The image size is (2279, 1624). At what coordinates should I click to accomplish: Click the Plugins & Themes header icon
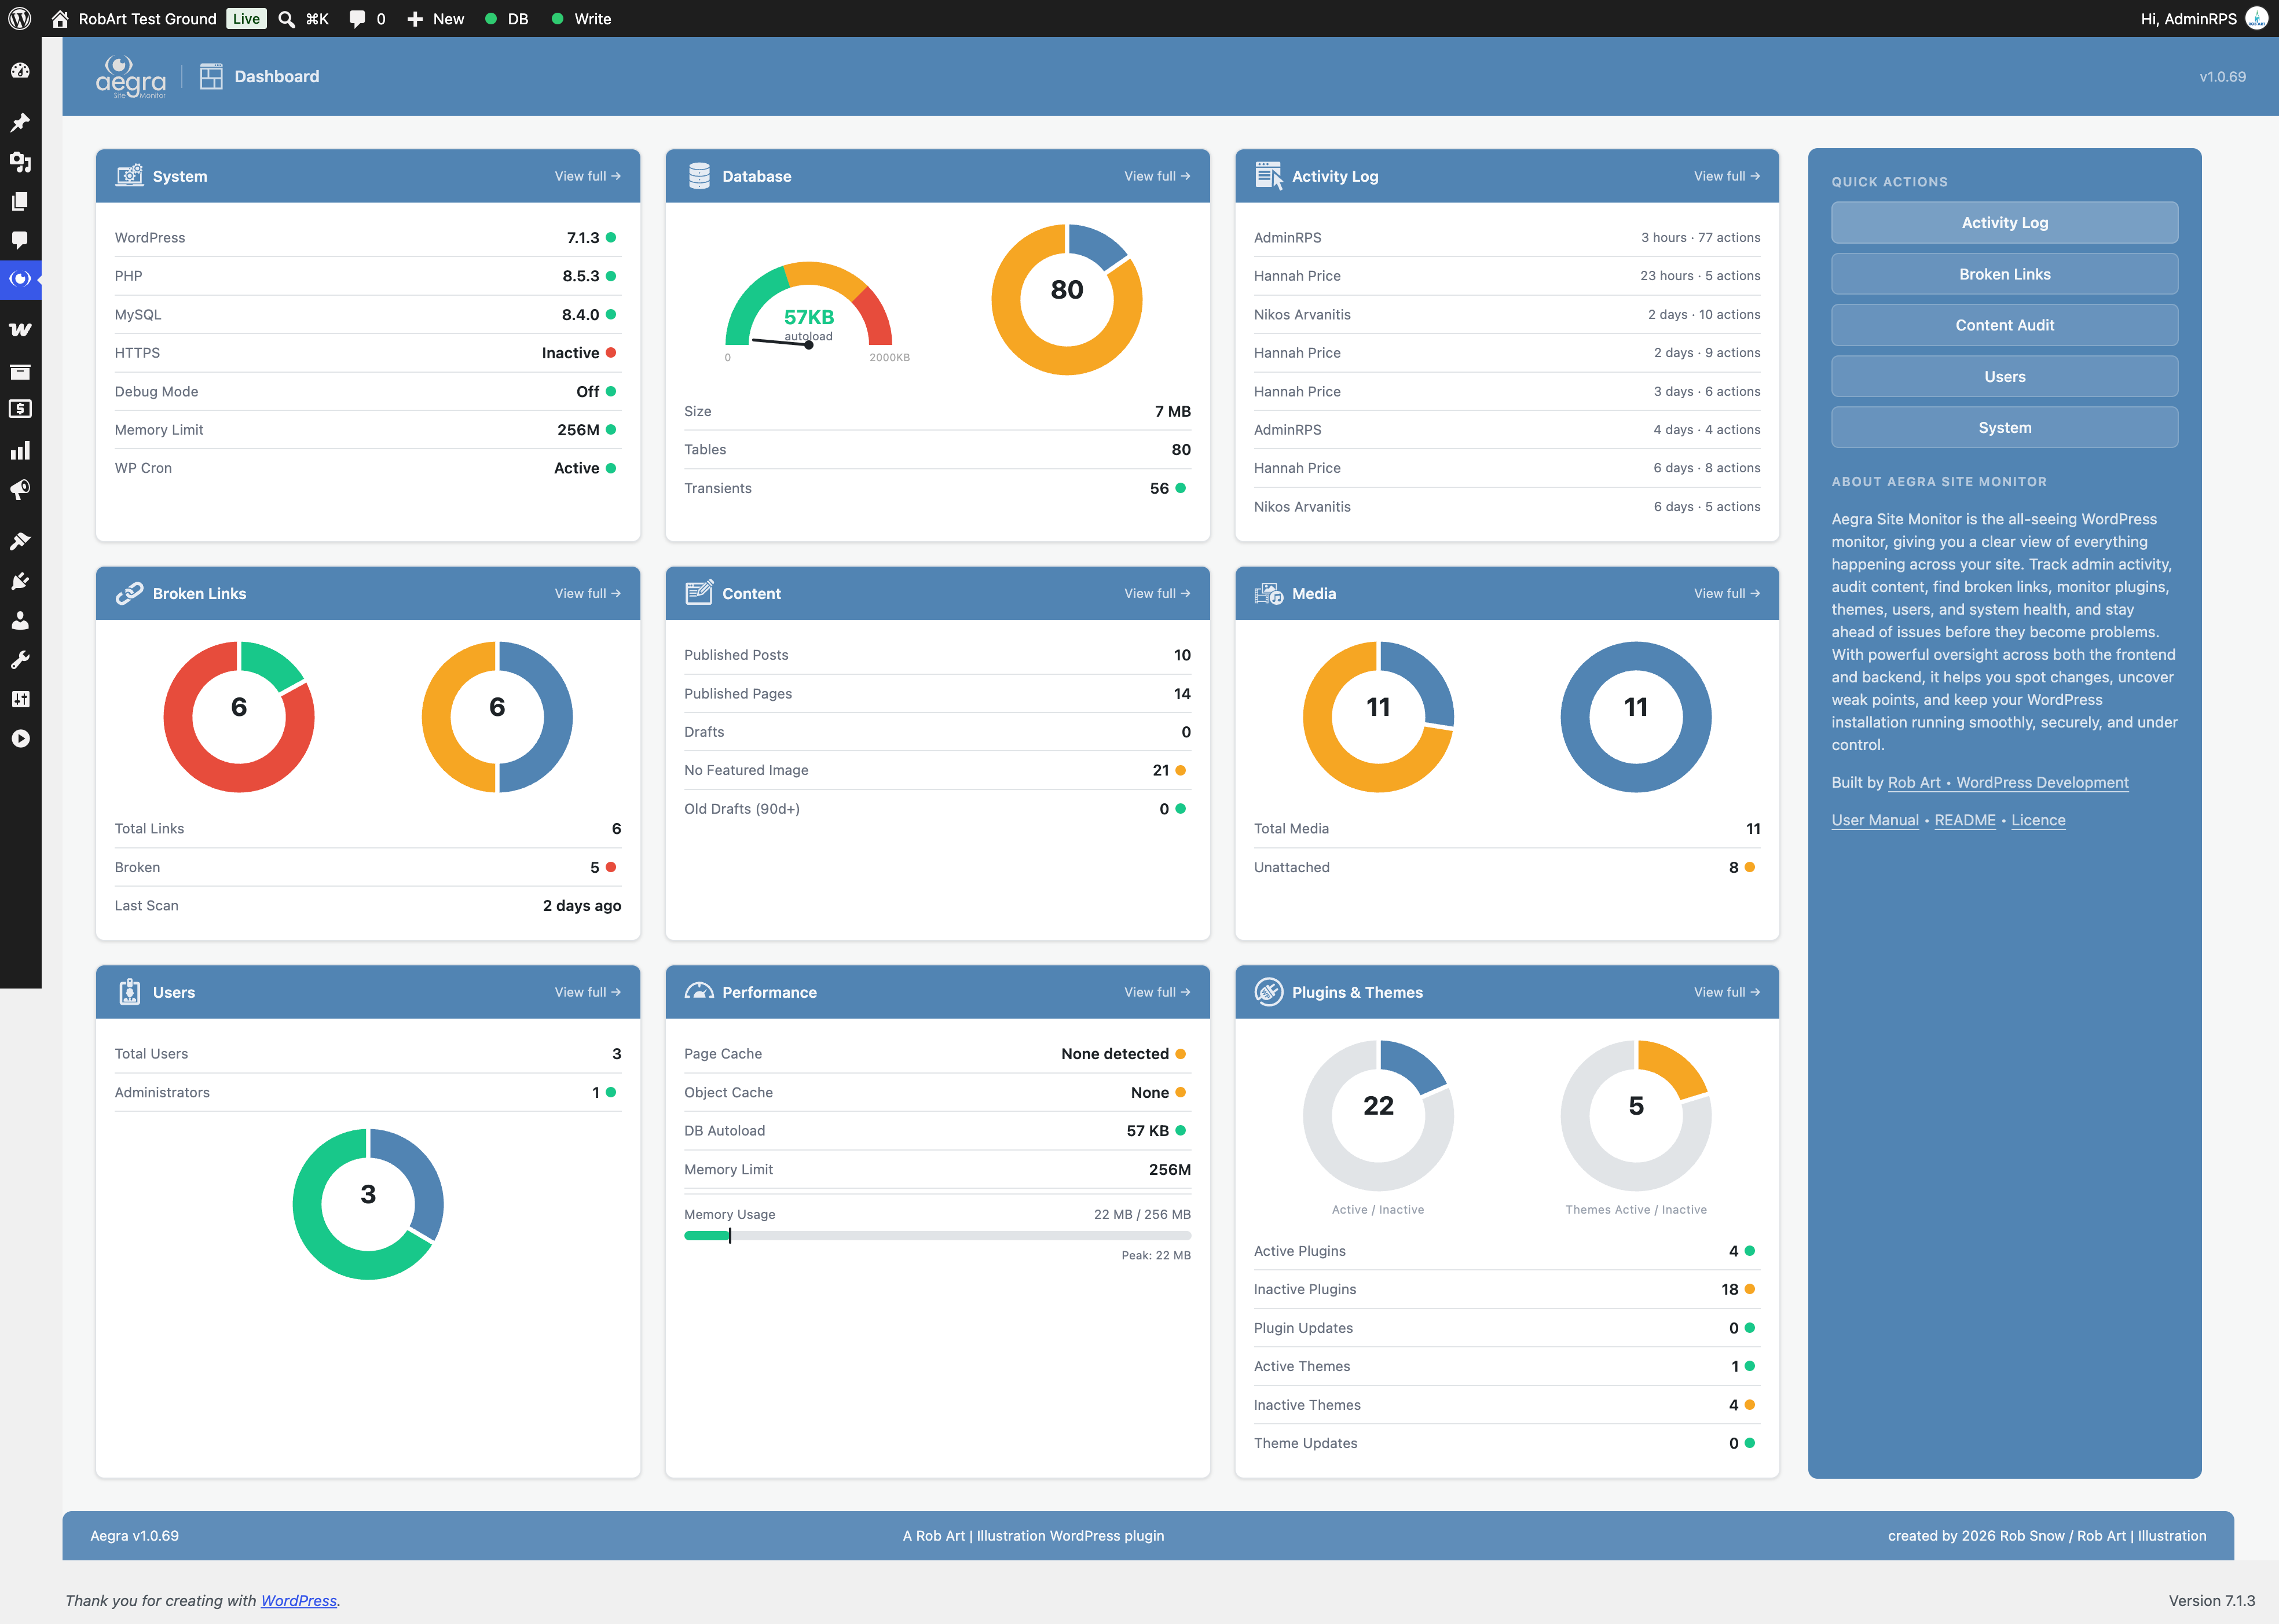click(x=1269, y=992)
